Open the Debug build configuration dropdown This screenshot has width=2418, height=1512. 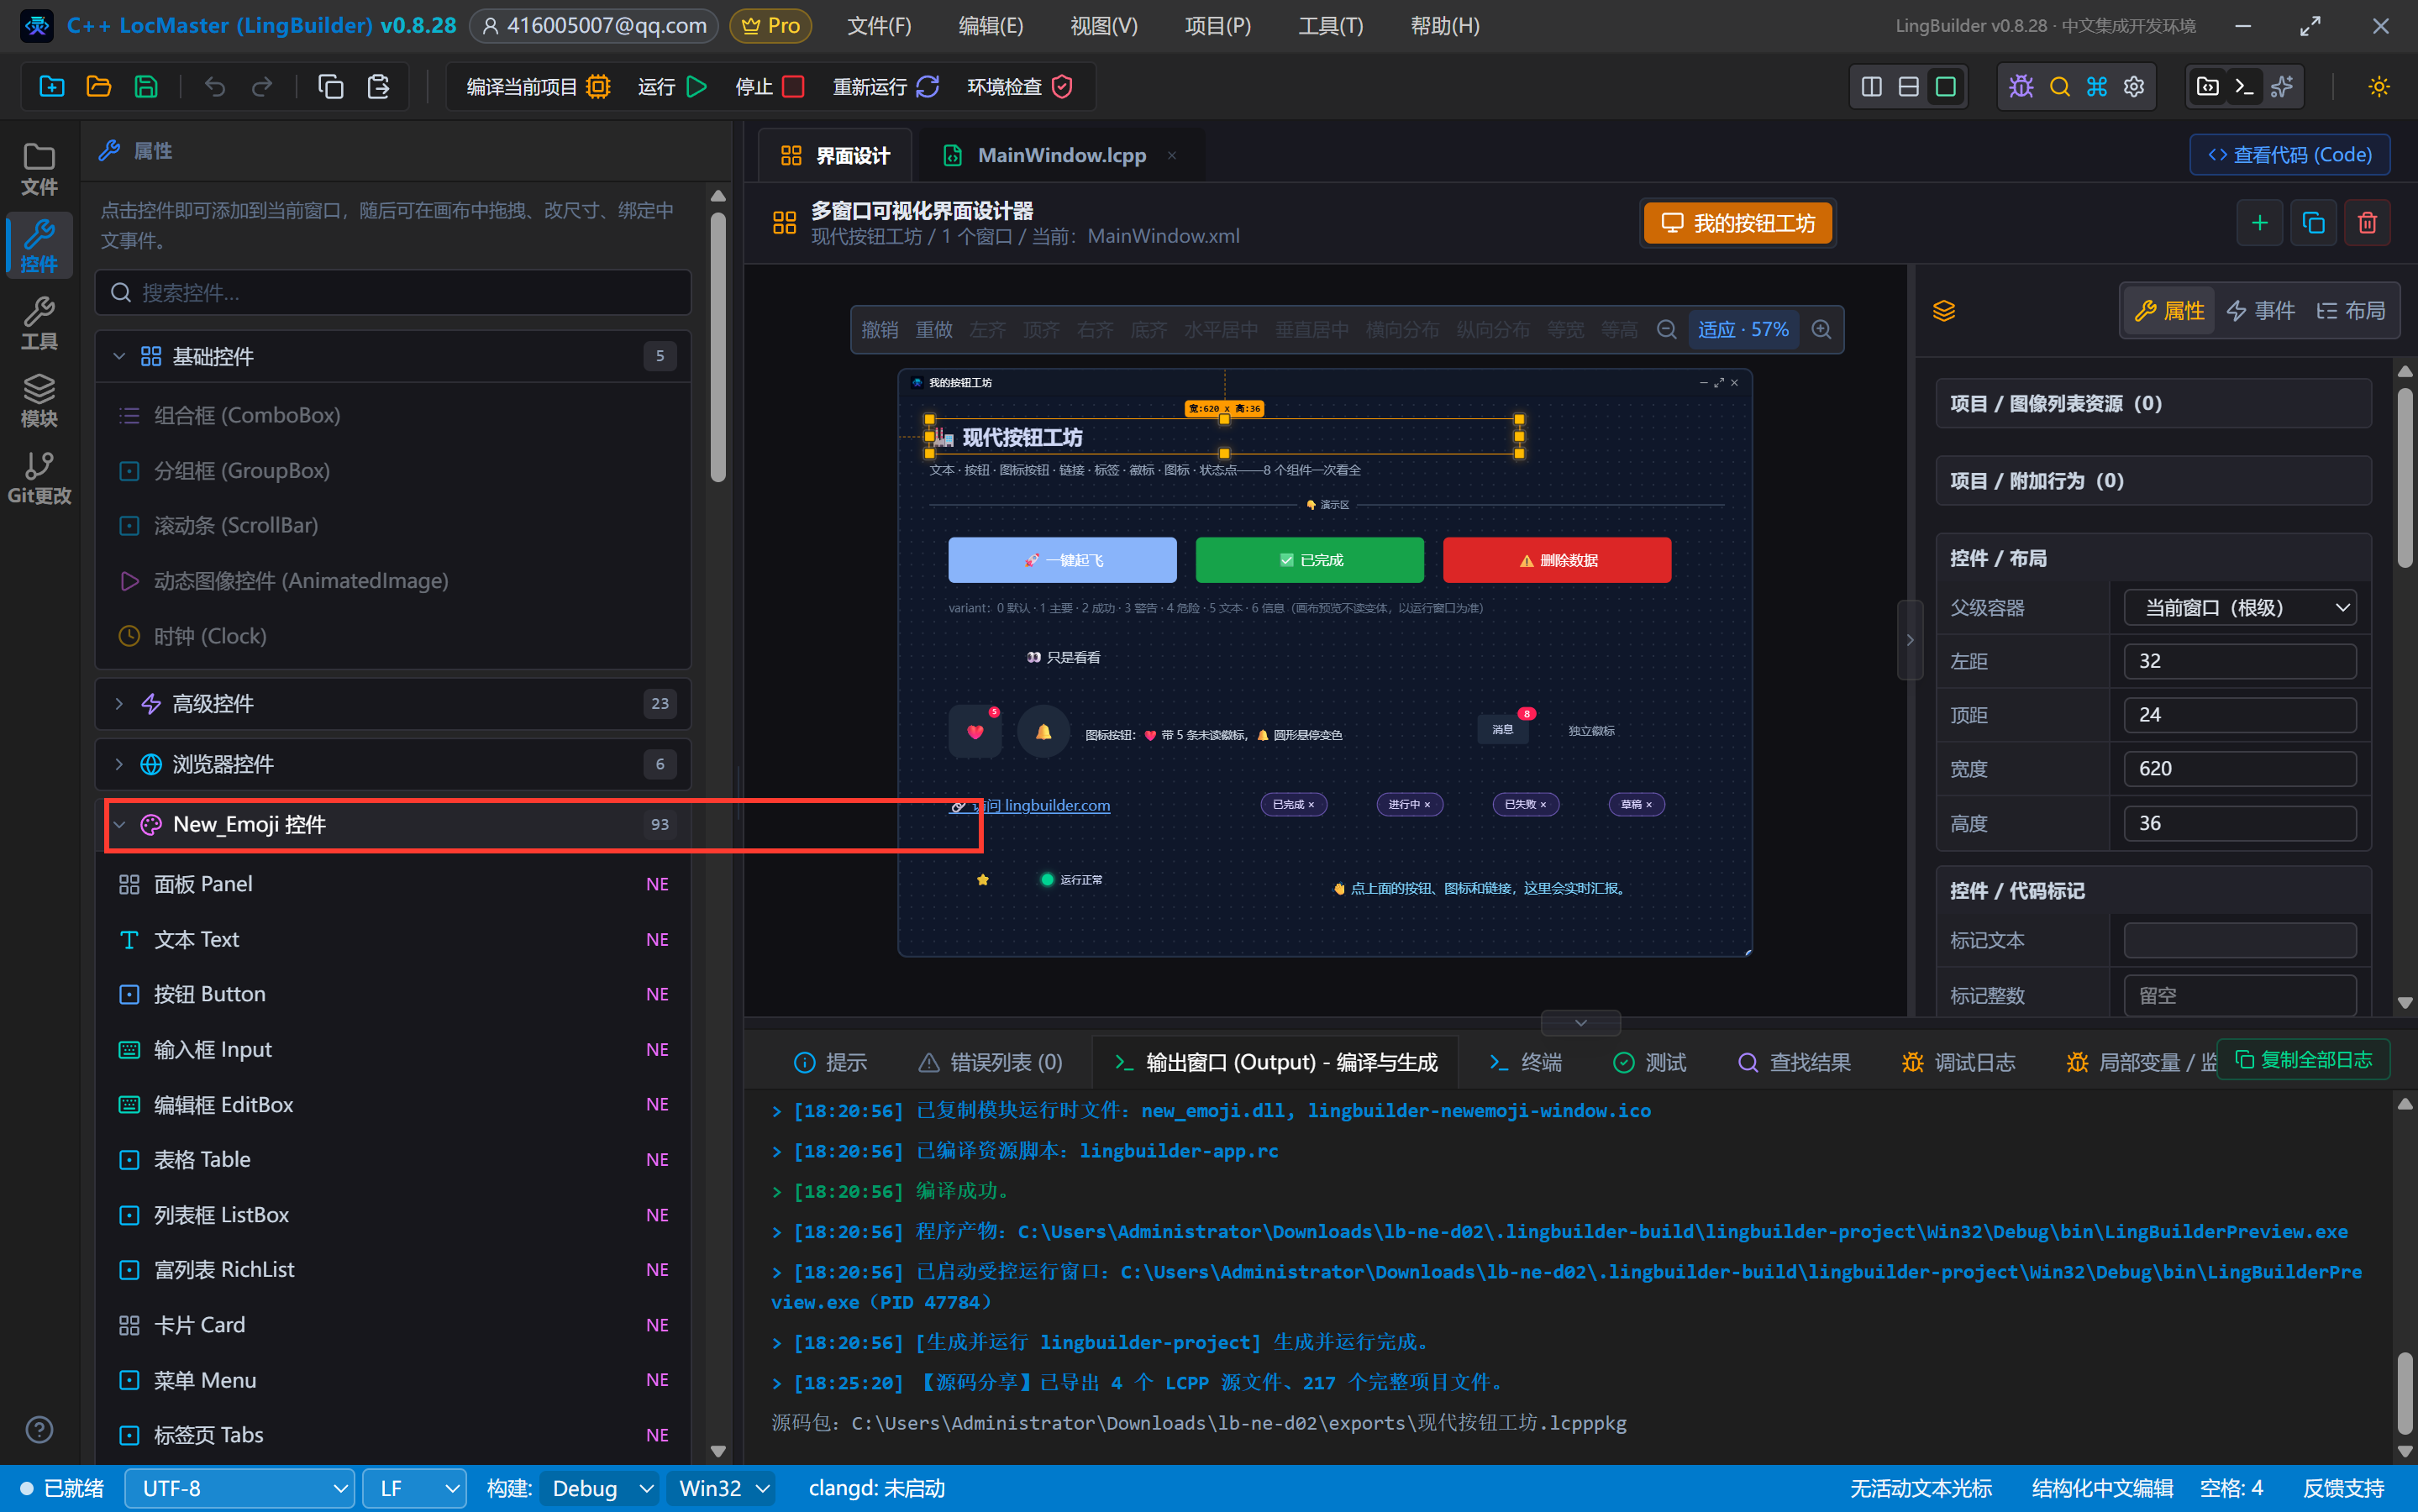(599, 1488)
